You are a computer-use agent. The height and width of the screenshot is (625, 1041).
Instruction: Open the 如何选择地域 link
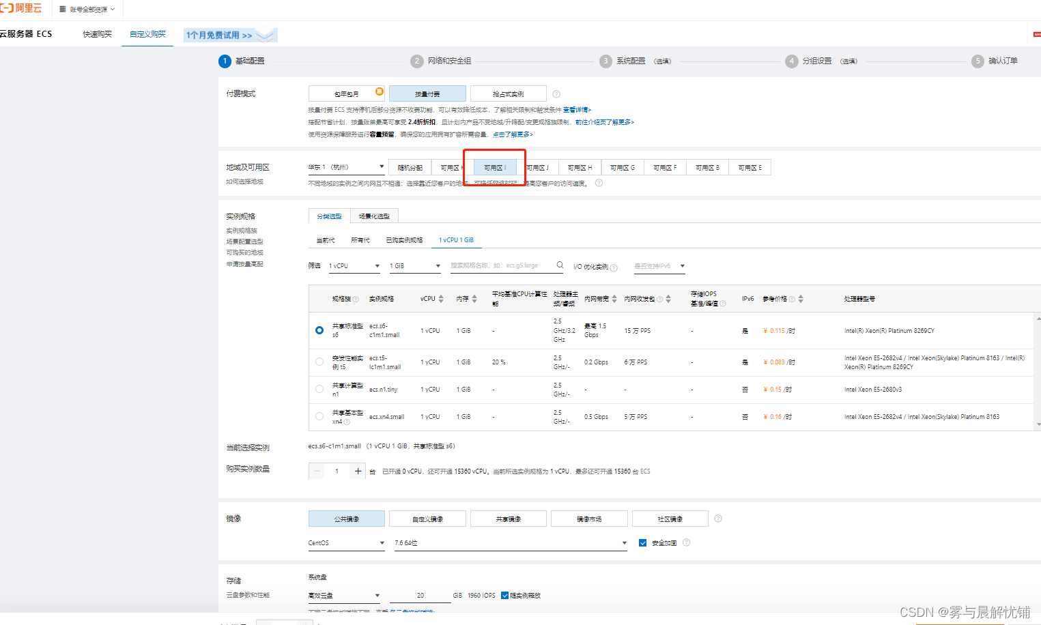(244, 181)
